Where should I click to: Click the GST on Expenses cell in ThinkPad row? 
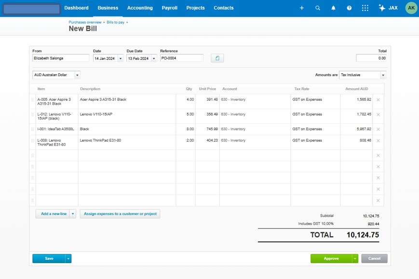315,142
